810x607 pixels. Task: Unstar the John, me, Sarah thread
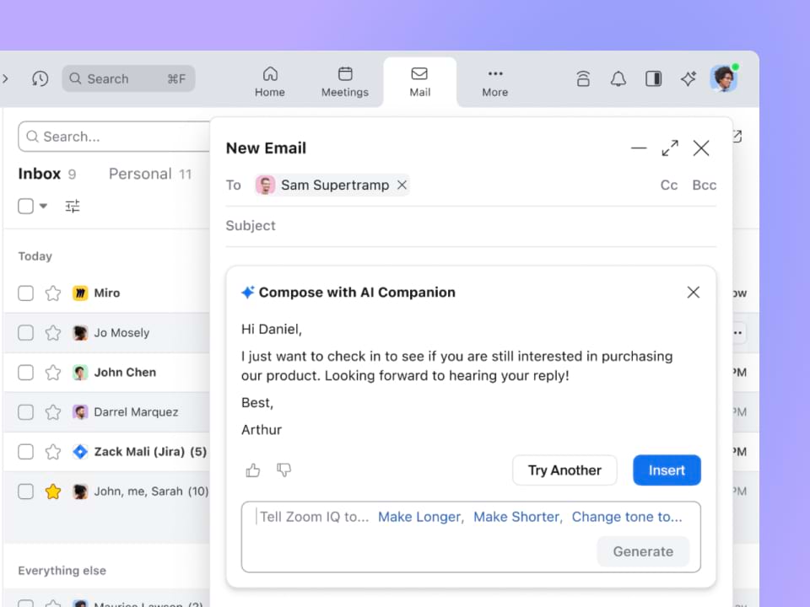coord(53,492)
